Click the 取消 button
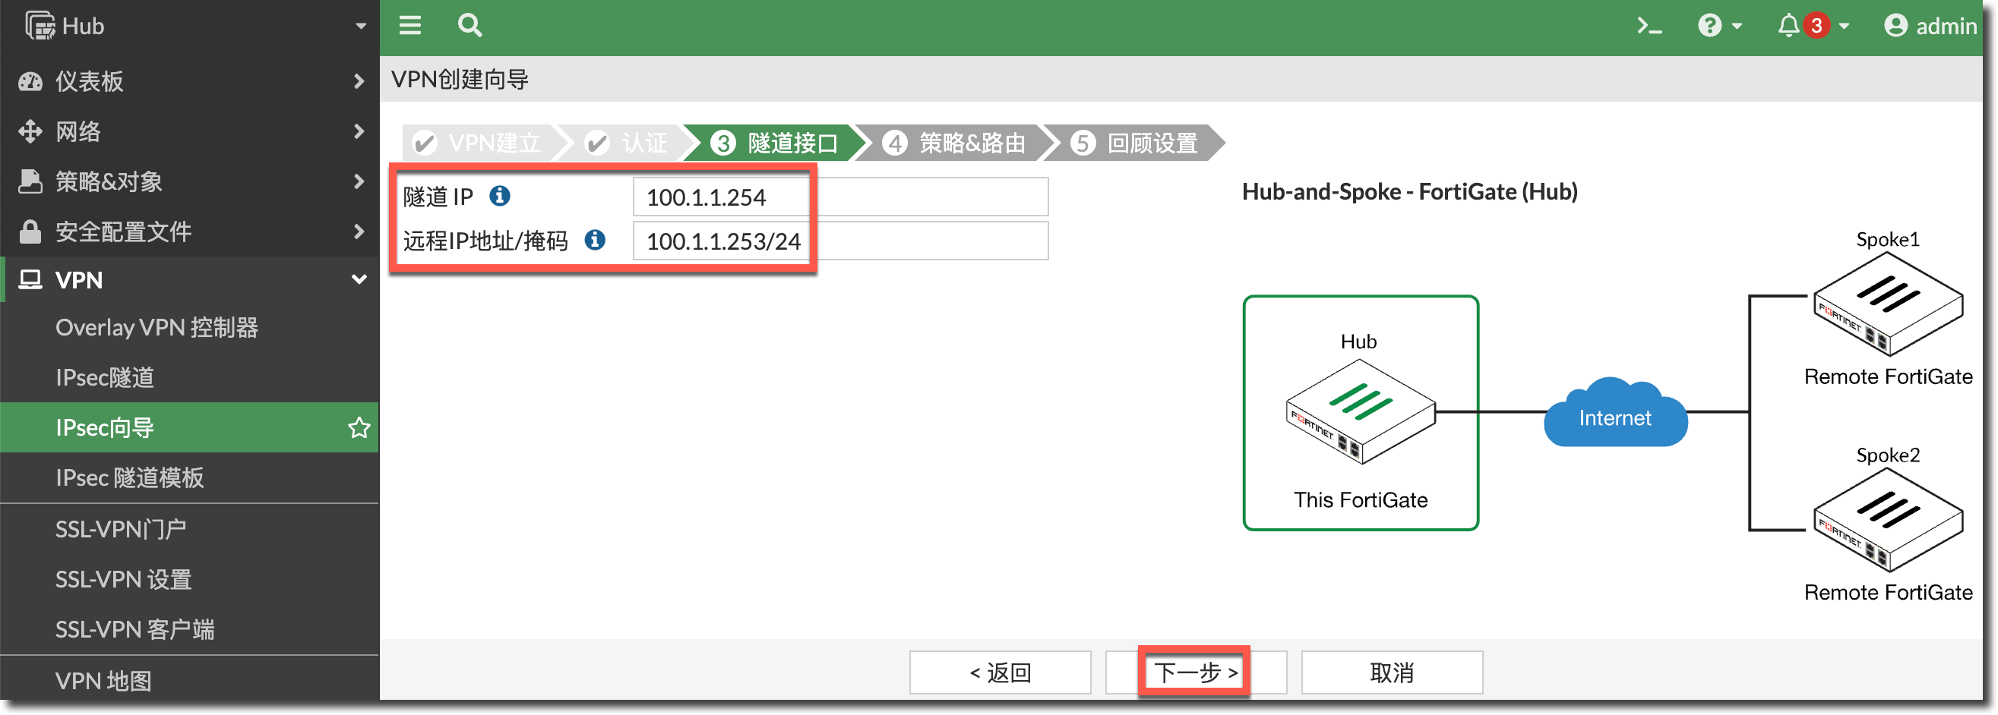The image size is (1998, 715). (1392, 672)
